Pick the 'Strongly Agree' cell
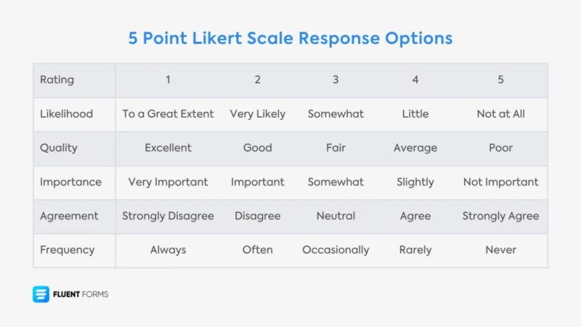This screenshot has width=581, height=327. 500,216
